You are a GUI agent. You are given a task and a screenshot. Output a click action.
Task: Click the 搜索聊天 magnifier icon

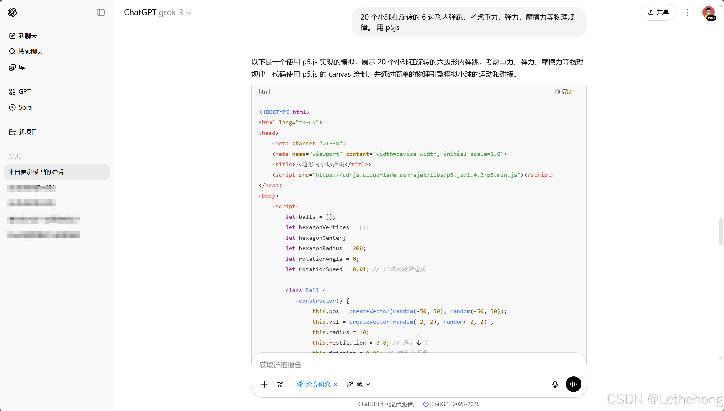[x=12, y=52]
